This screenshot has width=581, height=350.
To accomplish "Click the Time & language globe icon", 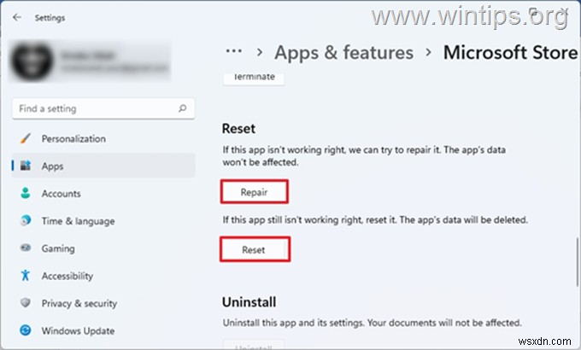I will tap(25, 220).
